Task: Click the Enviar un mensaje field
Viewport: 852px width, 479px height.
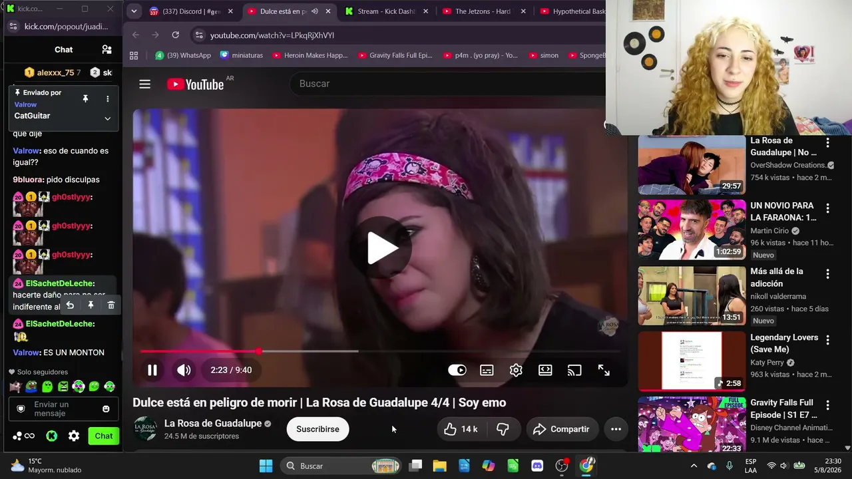Action: [63, 408]
